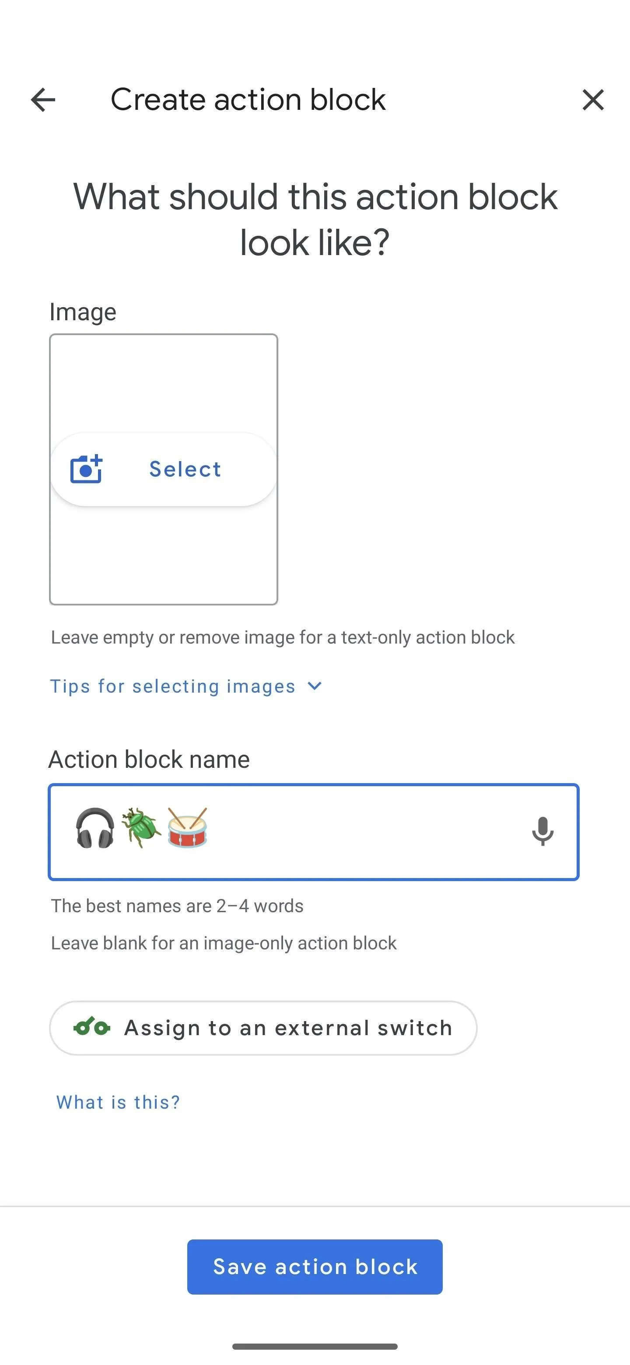
Task: Focus the Action block name text field
Action: pos(314,832)
